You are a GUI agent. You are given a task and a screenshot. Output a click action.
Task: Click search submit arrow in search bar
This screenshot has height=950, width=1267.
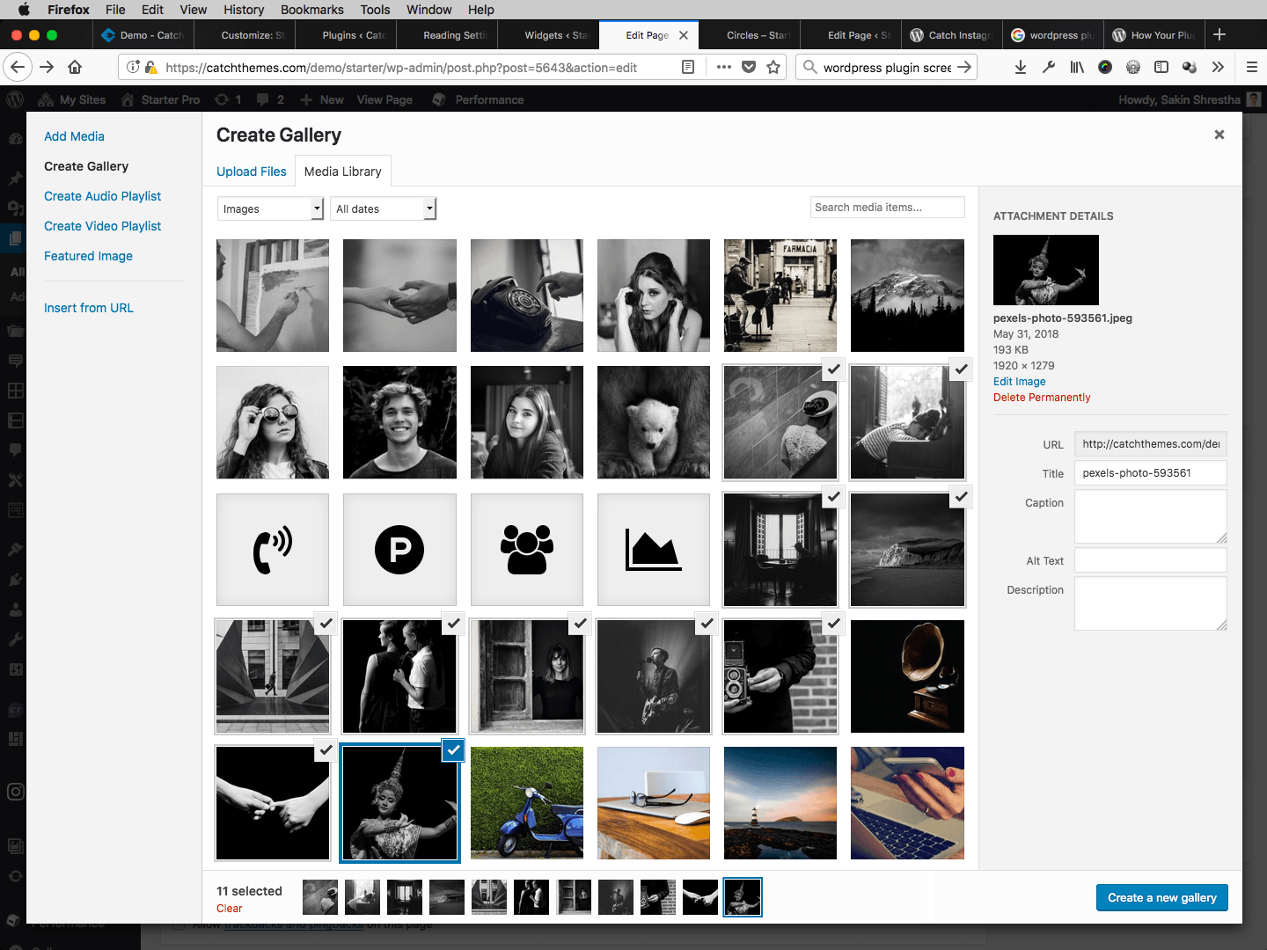pyautogui.click(x=964, y=67)
